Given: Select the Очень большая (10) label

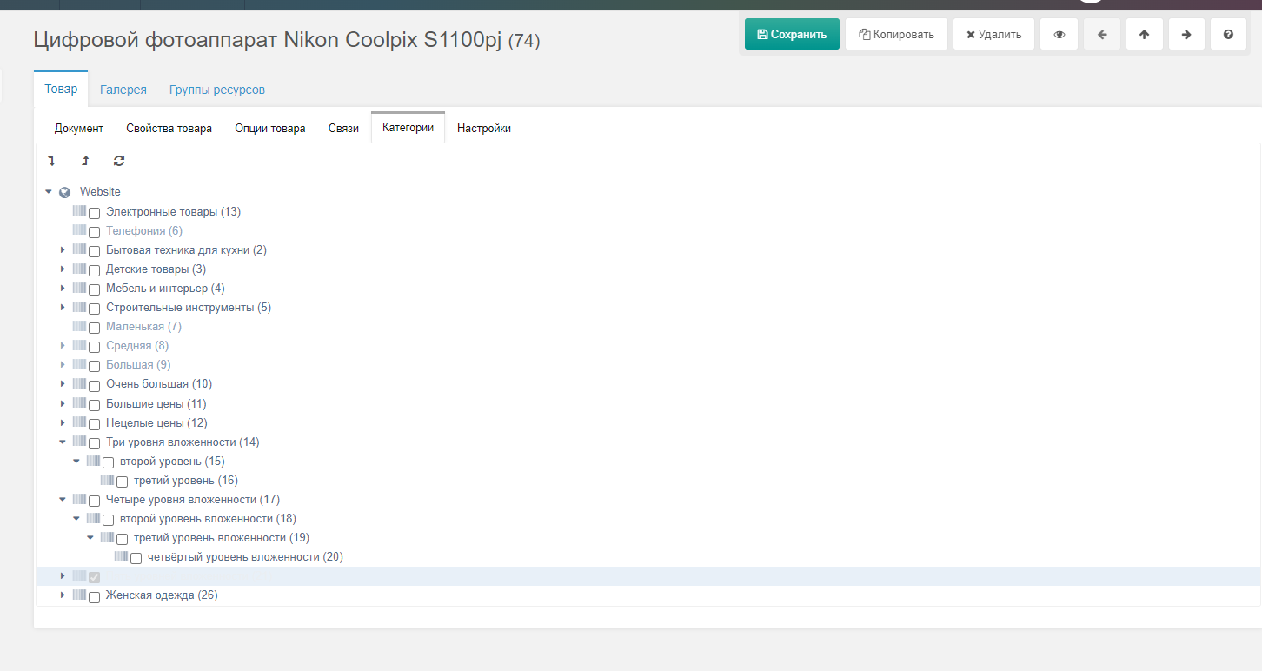Looking at the screenshot, I should [x=159, y=383].
